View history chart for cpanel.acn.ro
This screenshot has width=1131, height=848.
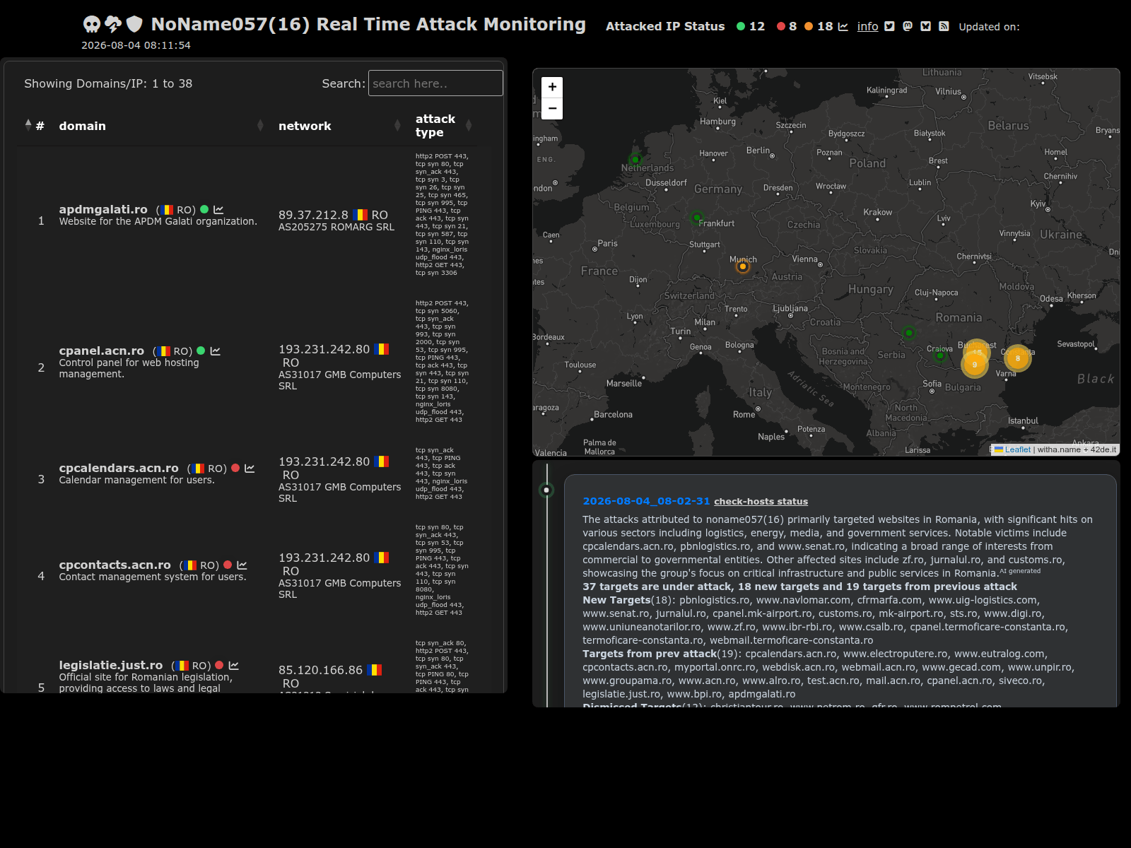pyautogui.click(x=215, y=351)
